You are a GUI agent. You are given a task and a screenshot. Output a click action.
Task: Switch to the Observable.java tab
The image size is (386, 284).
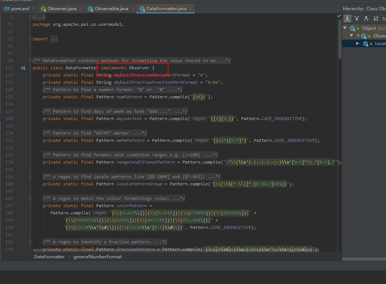111,9
